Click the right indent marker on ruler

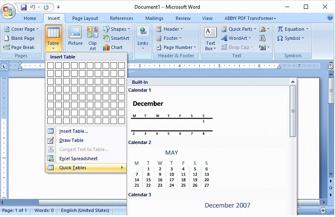(279, 67)
